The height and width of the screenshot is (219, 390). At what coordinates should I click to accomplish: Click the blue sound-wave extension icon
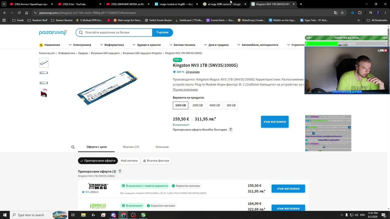[352, 13]
